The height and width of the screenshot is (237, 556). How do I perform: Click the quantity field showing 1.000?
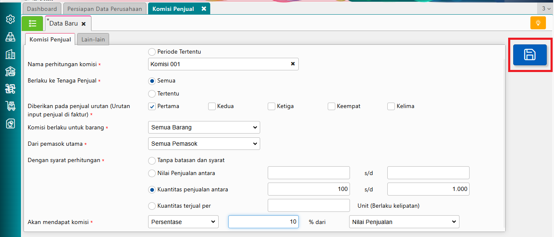tap(428, 189)
